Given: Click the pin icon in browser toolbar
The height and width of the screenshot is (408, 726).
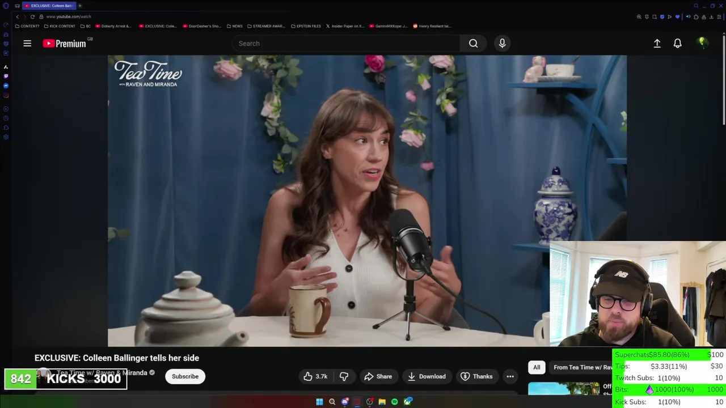Looking at the screenshot, I should (x=647, y=16).
